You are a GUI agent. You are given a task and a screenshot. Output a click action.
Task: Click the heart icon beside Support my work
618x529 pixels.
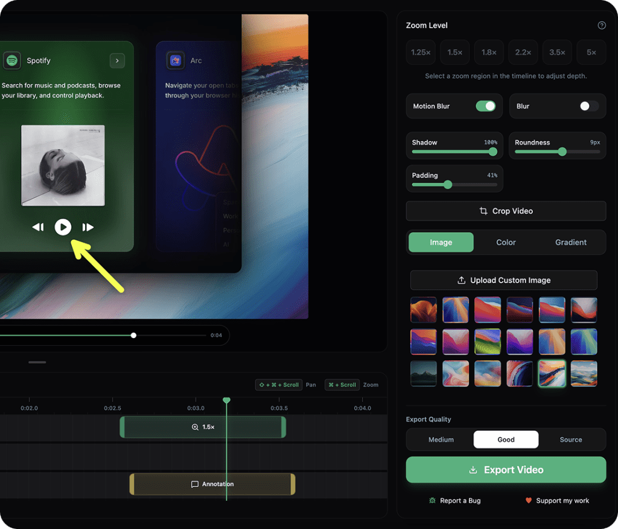pos(529,501)
